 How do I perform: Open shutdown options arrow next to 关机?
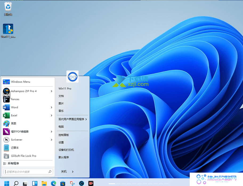73,172
